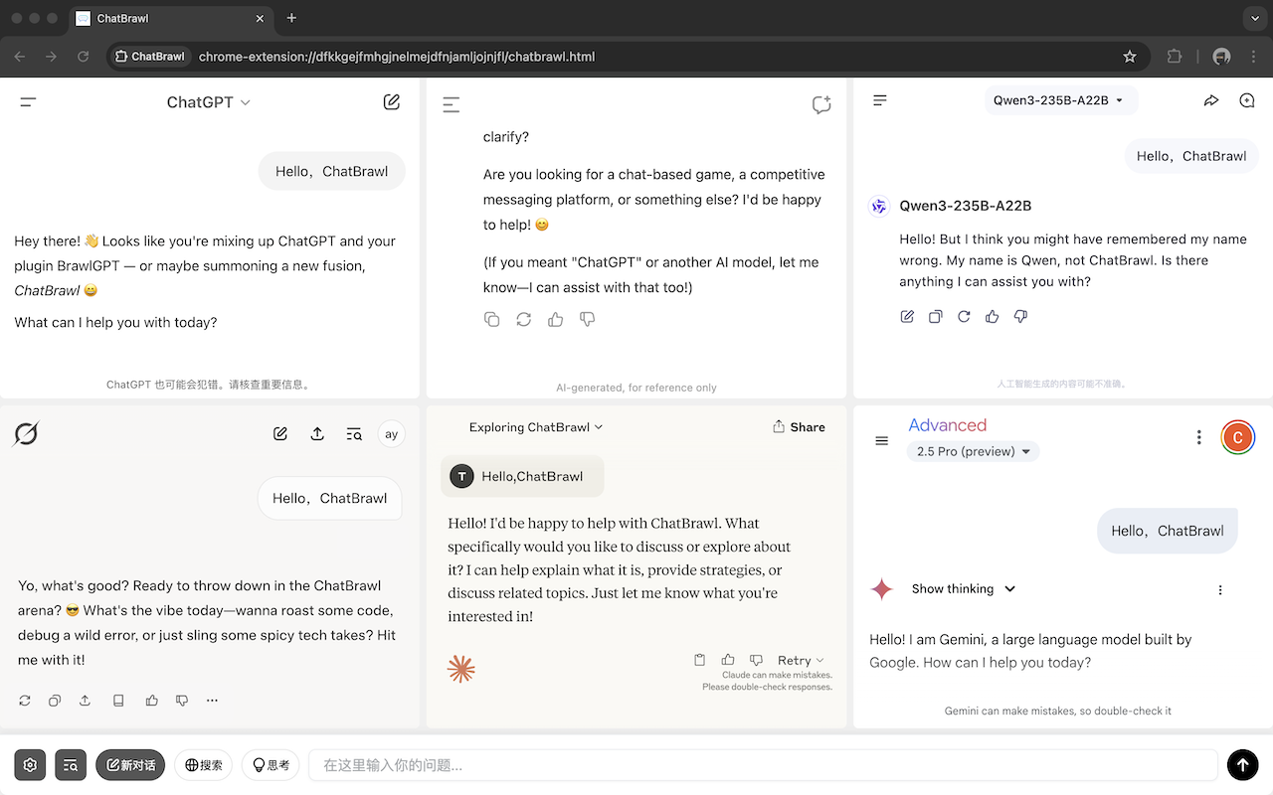Open the browser extensions menu
Viewport: 1273px width, 795px height.
pos(1175,57)
